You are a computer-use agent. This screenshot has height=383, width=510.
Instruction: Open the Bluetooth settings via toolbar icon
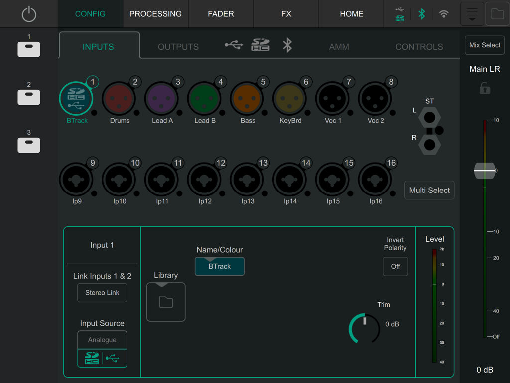point(421,14)
